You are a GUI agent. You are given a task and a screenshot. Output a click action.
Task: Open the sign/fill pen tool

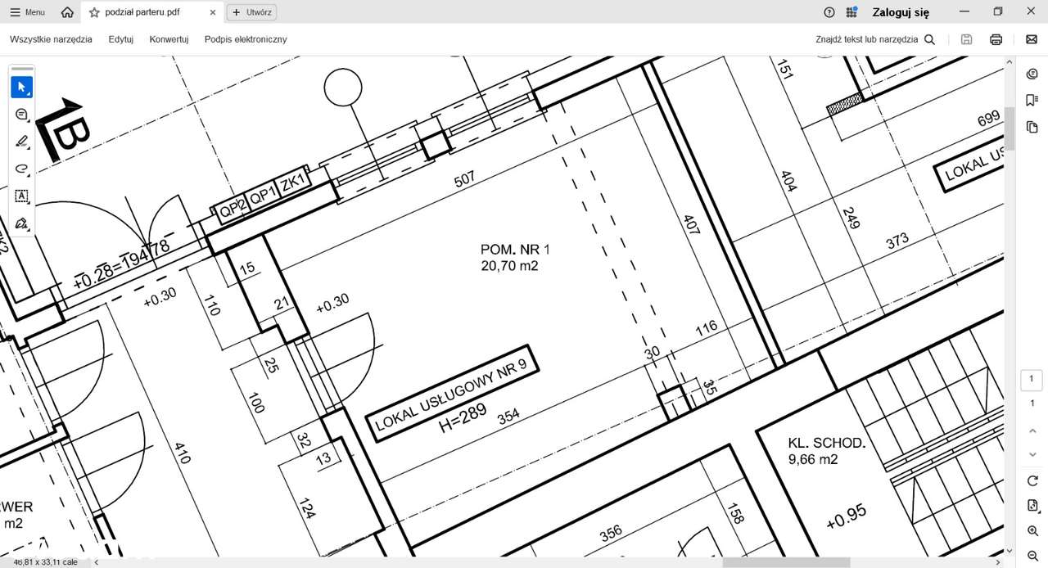pyautogui.click(x=22, y=223)
